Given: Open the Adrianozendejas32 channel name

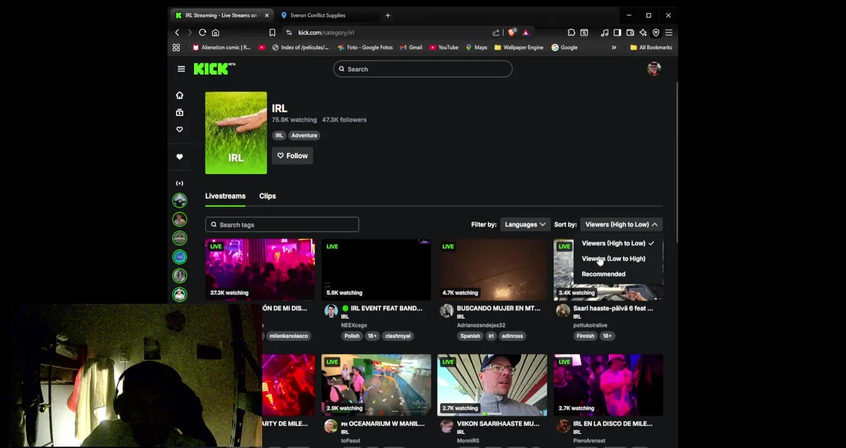Looking at the screenshot, I should [481, 325].
